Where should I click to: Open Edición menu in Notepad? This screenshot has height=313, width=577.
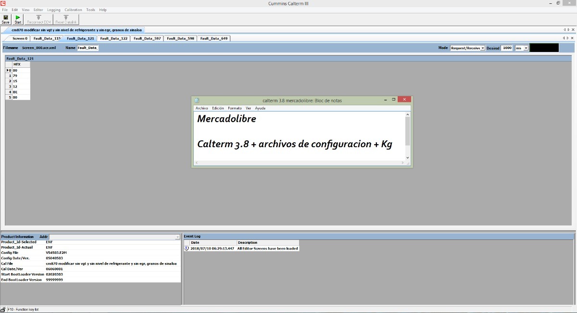(218, 108)
